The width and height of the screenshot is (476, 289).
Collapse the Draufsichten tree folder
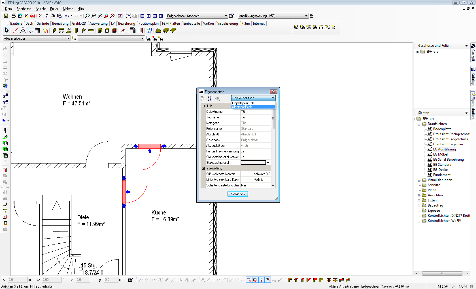(x=419, y=124)
